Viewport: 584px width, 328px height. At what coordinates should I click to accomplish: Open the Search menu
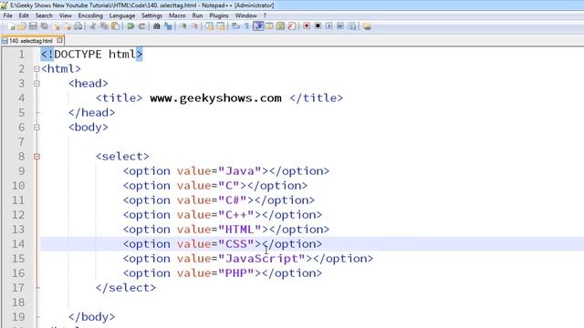click(x=44, y=15)
